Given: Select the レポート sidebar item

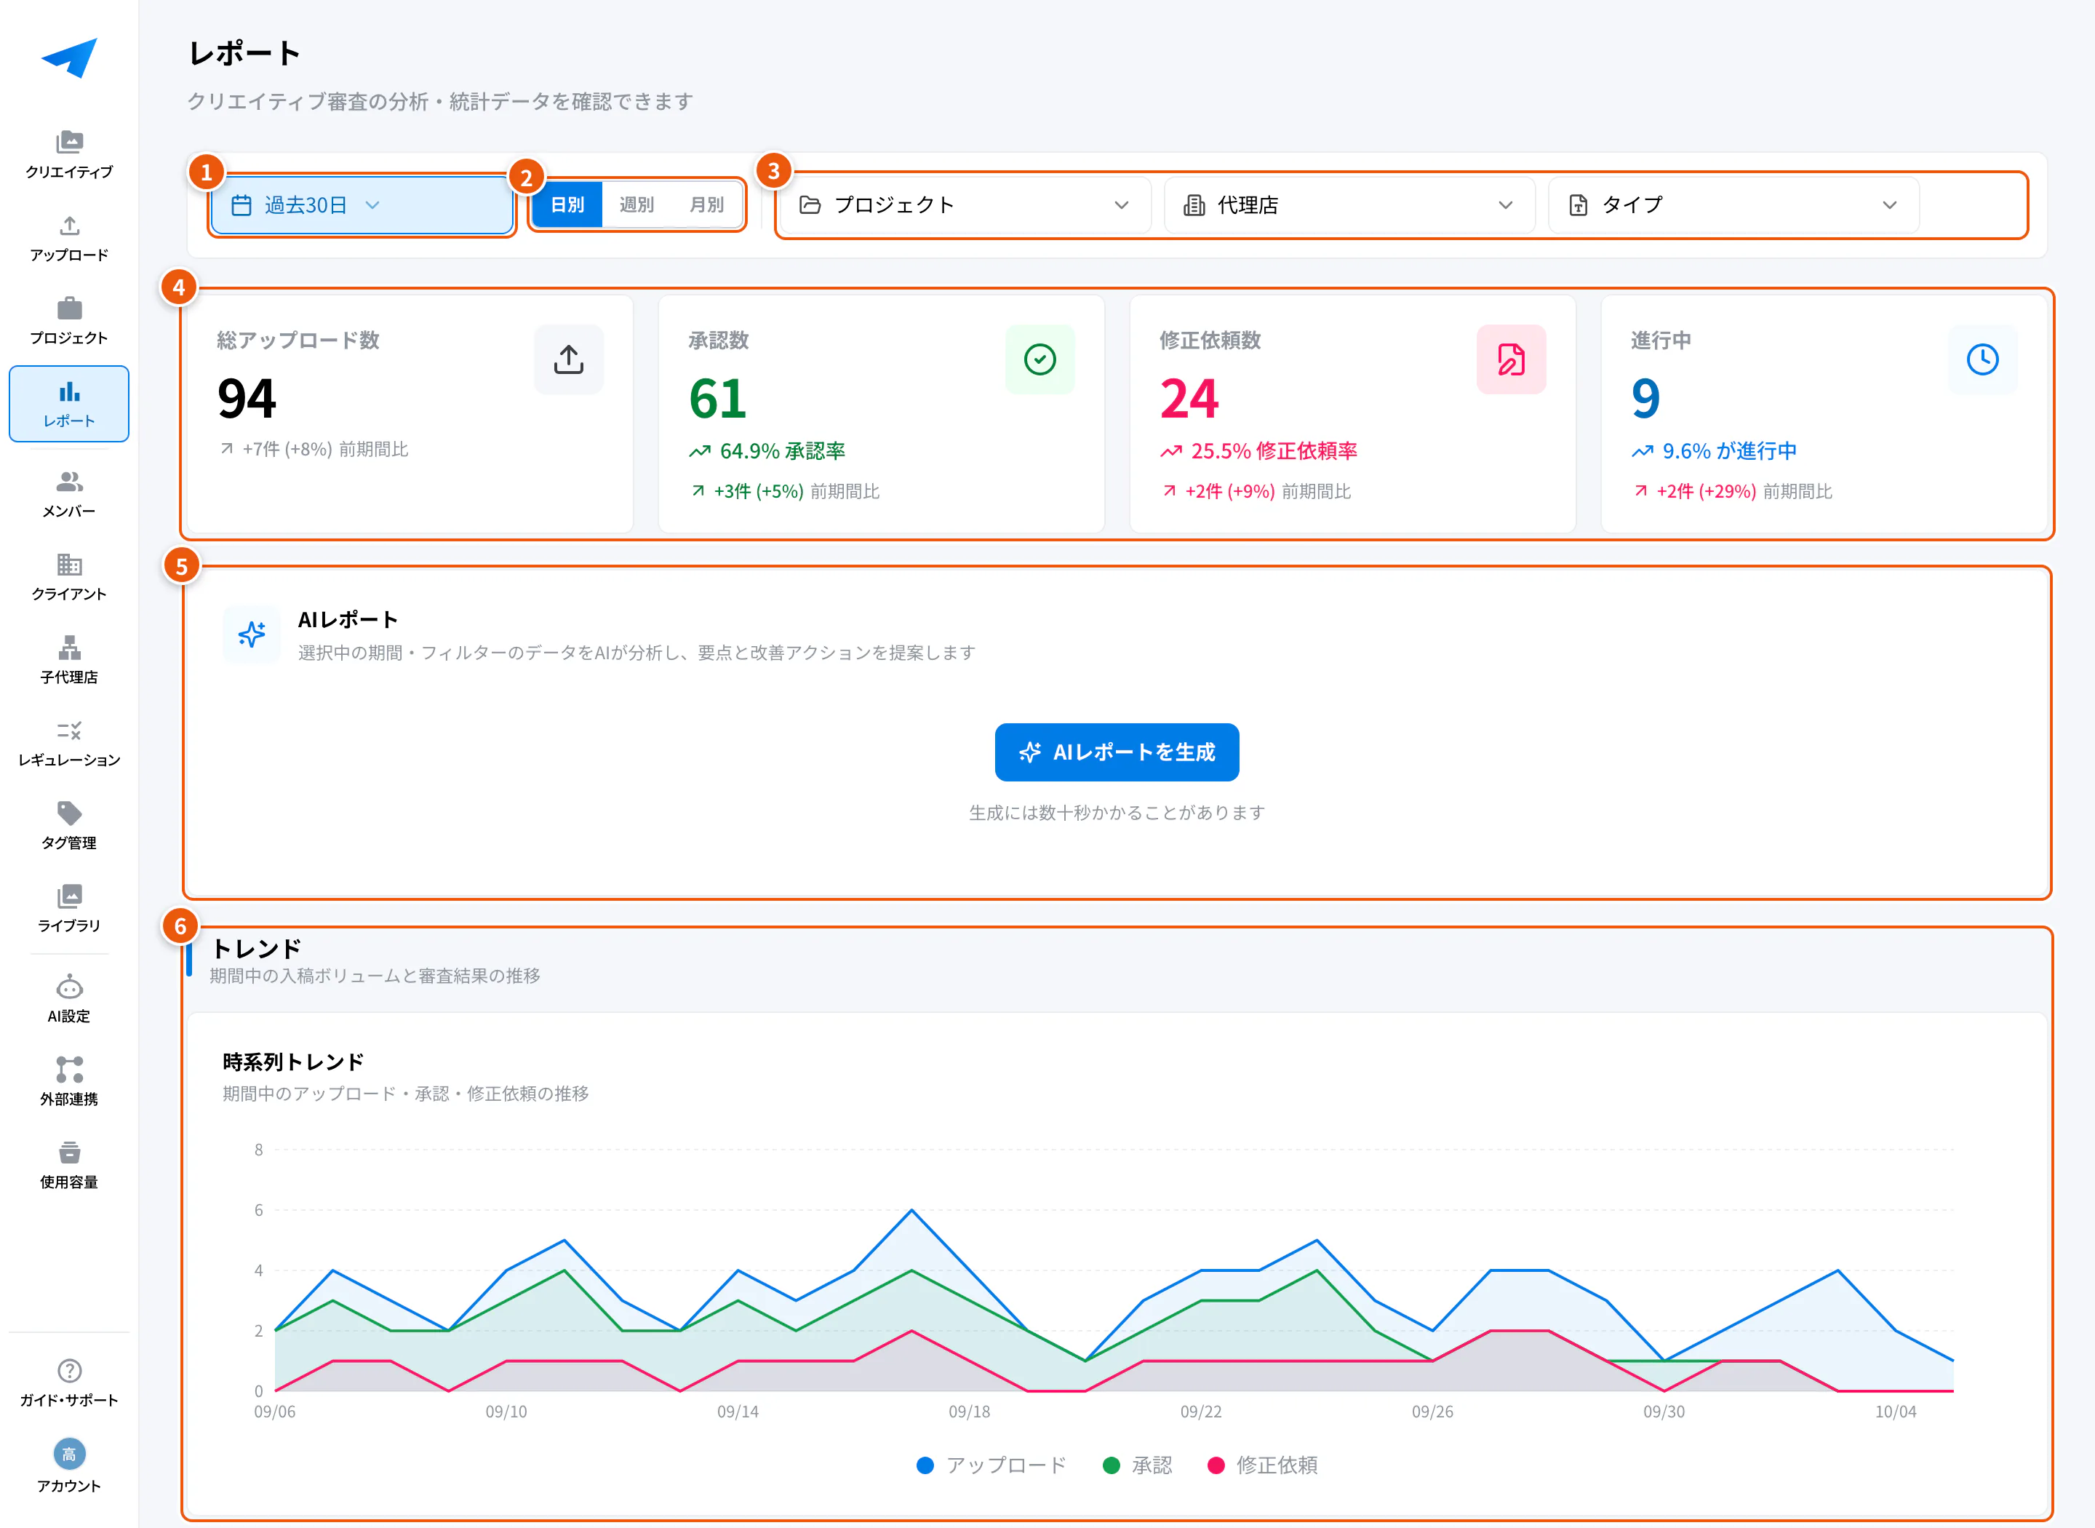Looking at the screenshot, I should (69, 405).
